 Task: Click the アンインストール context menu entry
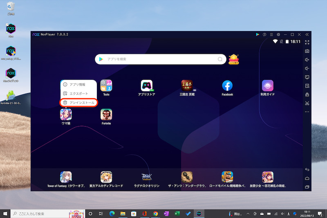pyautogui.click(x=80, y=103)
